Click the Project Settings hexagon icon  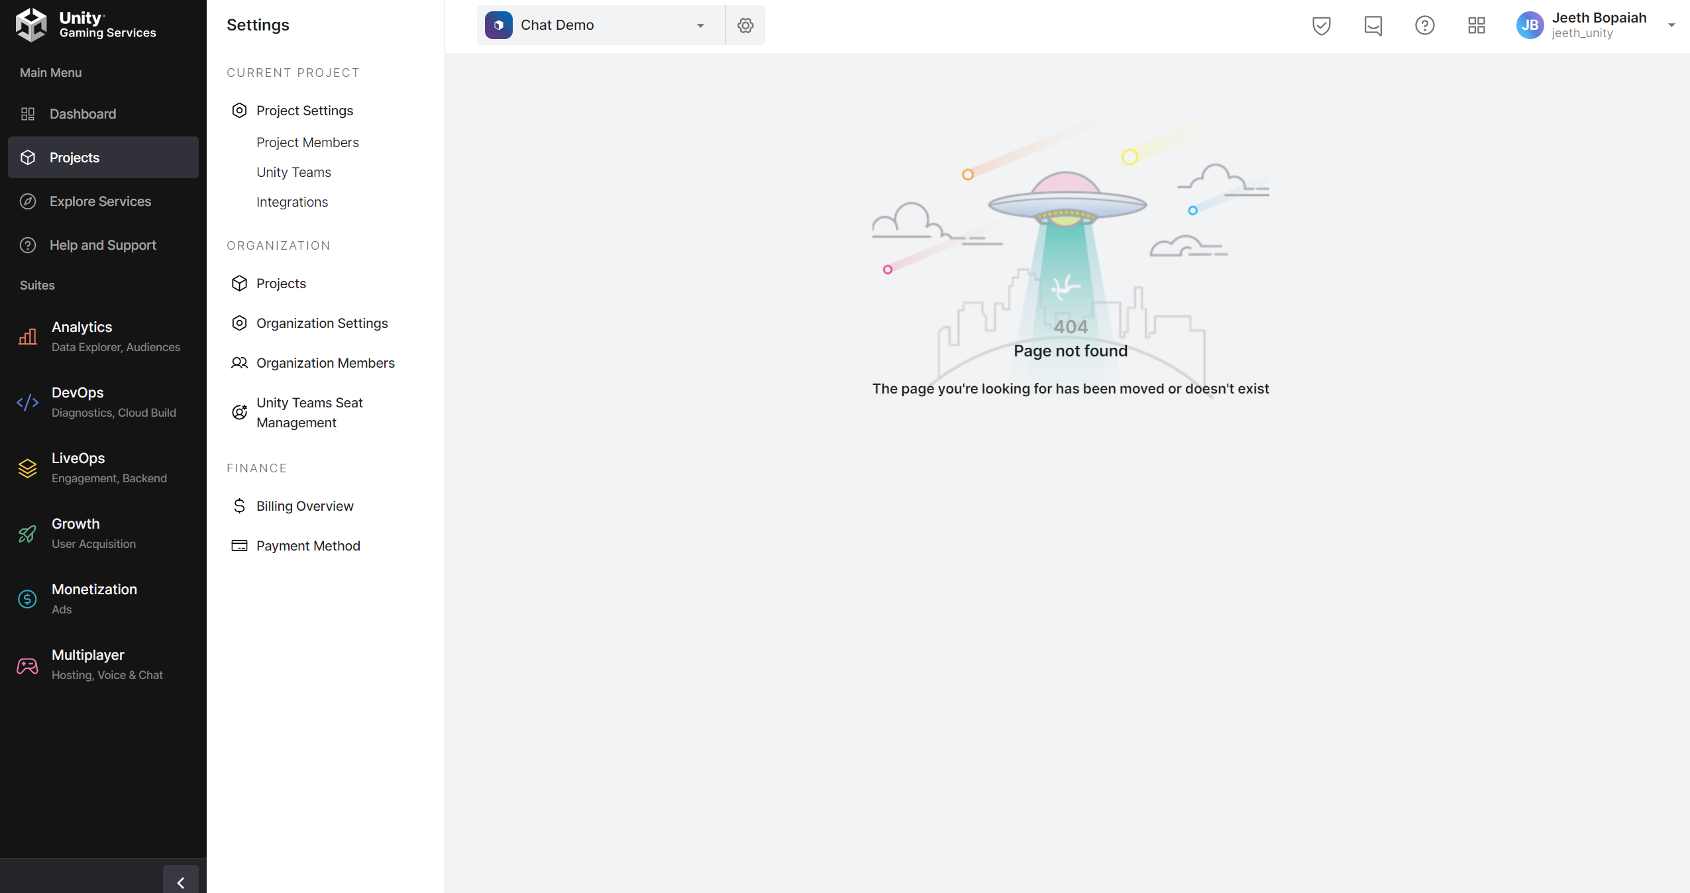[x=239, y=111]
